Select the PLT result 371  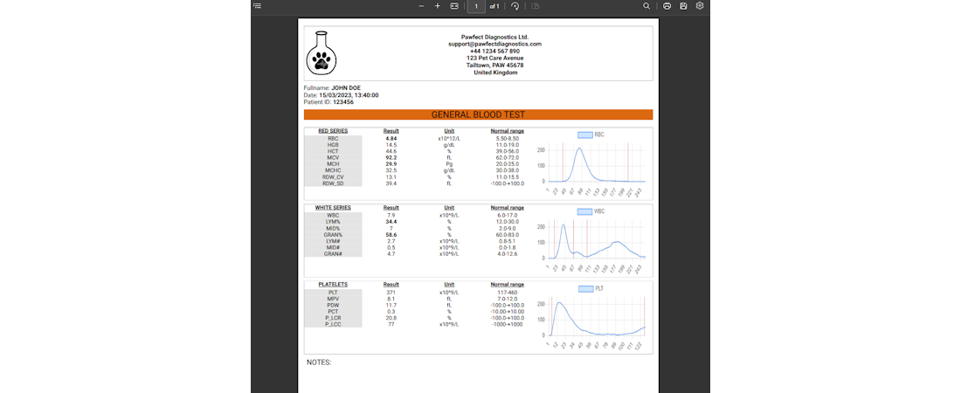(x=391, y=293)
